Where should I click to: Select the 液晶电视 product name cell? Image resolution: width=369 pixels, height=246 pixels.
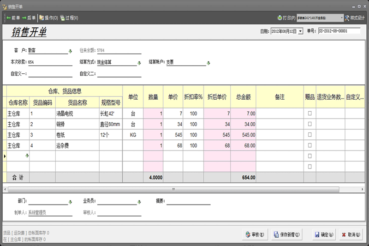coord(77,114)
